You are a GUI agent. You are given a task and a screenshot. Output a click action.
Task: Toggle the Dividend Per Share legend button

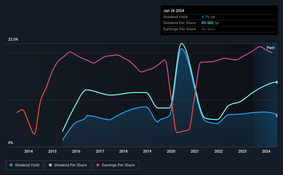tap(68, 165)
